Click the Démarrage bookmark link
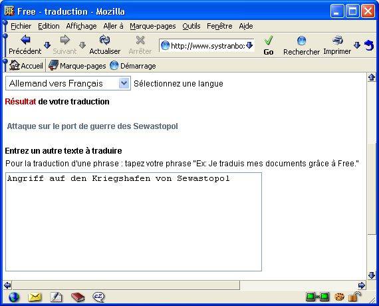 coord(133,66)
